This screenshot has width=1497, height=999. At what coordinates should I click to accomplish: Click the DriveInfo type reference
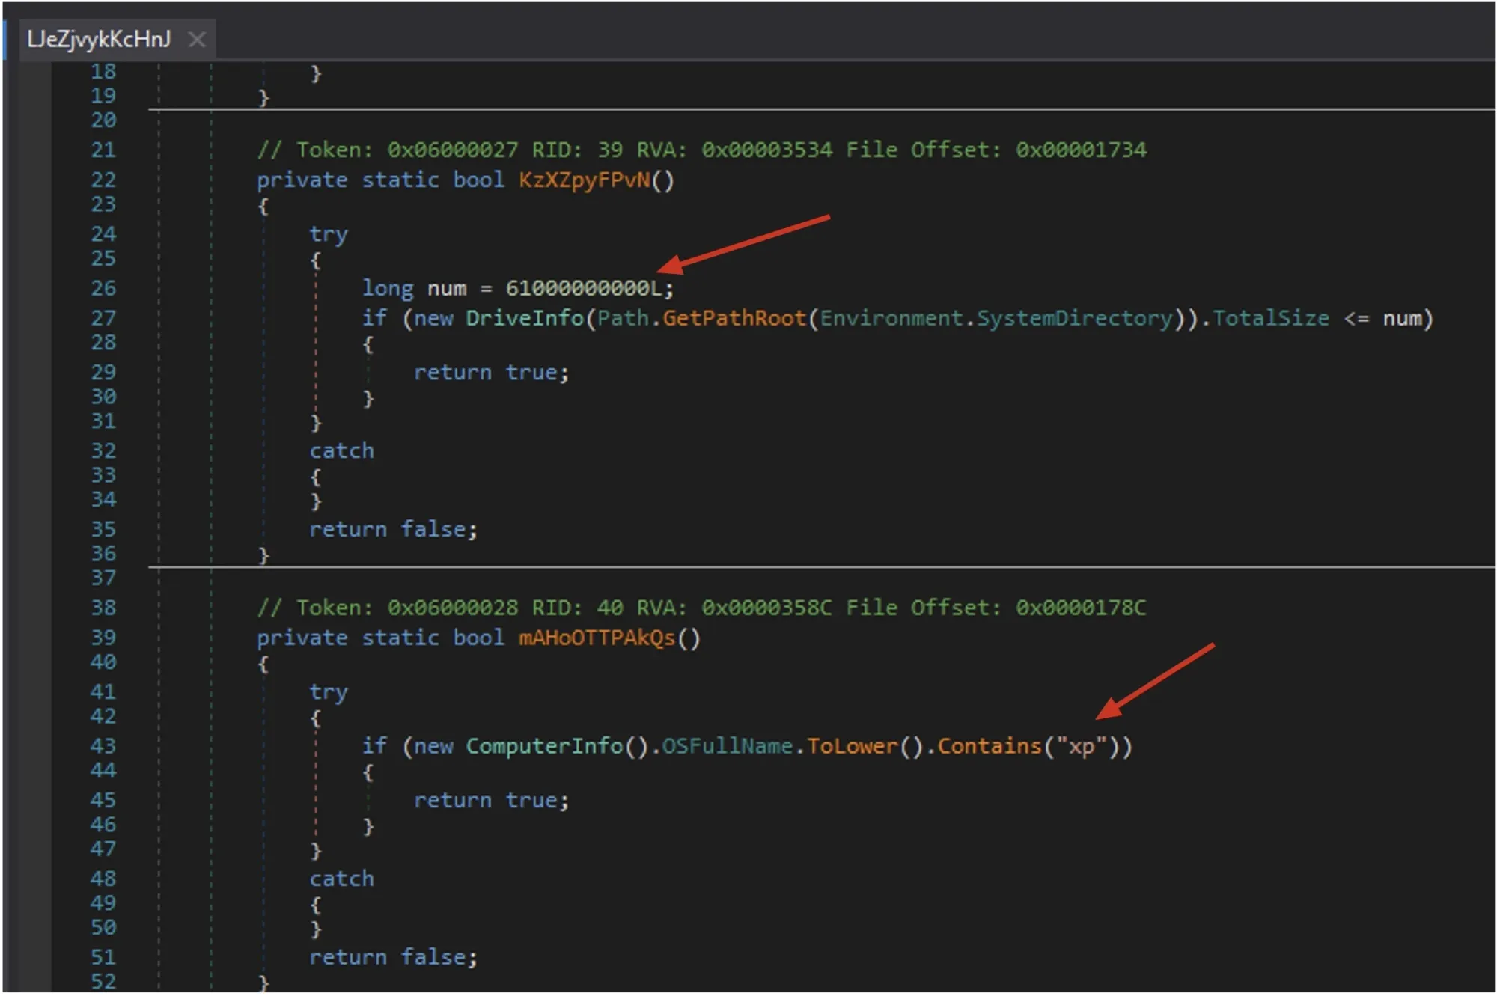[x=525, y=319]
